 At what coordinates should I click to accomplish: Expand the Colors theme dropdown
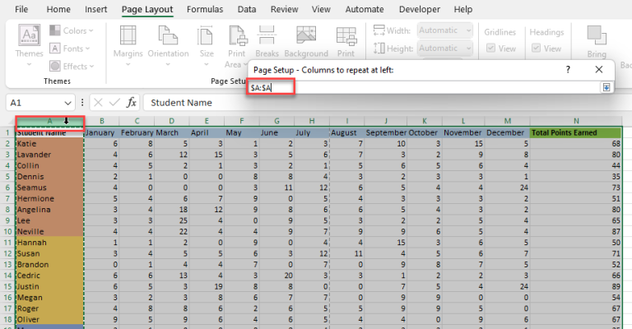tap(72, 30)
